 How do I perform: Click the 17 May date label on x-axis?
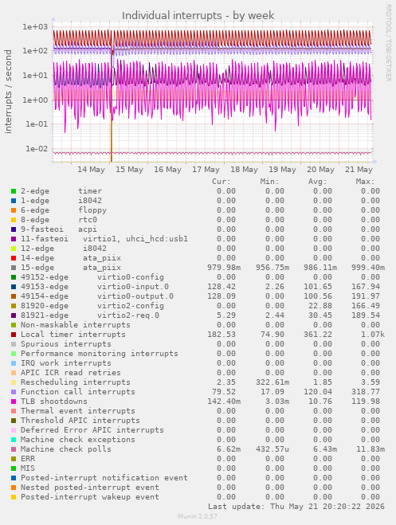[x=206, y=170]
